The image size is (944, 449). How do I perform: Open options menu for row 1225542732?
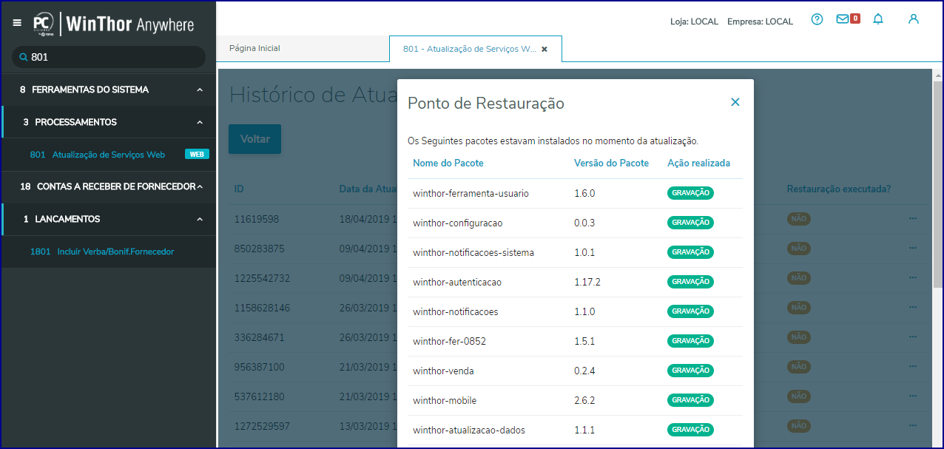coord(913,277)
